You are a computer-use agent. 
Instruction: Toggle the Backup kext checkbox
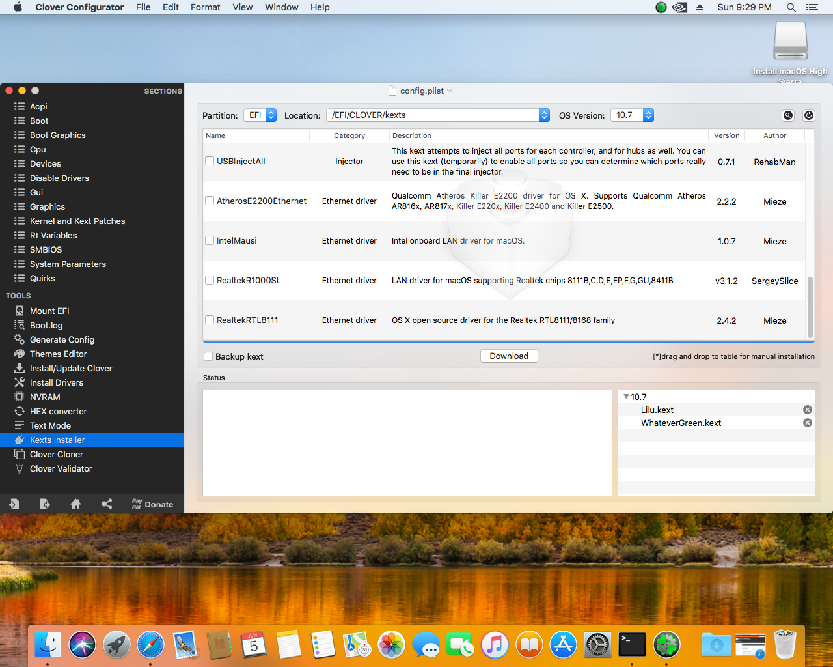tap(208, 356)
